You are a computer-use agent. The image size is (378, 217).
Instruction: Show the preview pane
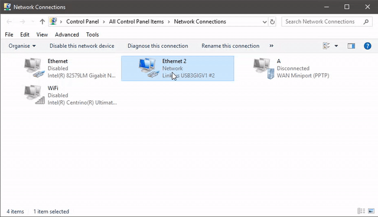[x=351, y=46]
